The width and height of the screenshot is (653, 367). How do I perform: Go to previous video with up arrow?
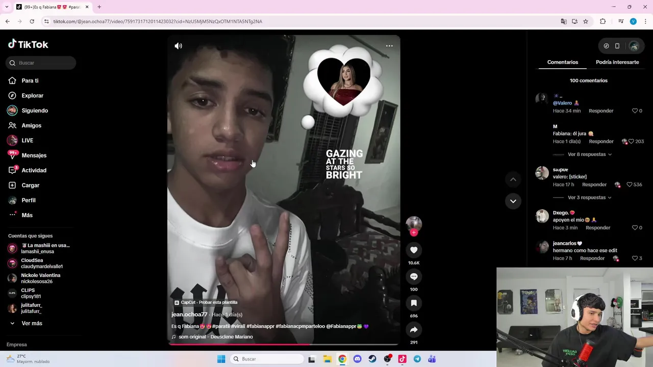513,179
